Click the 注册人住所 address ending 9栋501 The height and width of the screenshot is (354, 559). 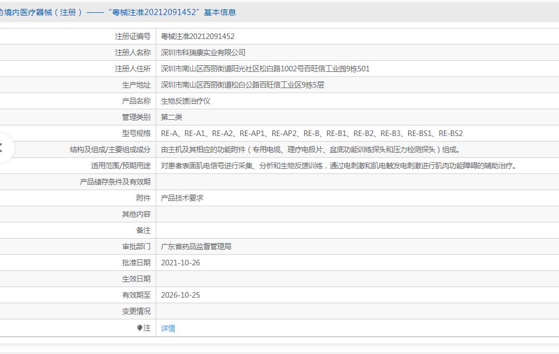[x=265, y=69]
